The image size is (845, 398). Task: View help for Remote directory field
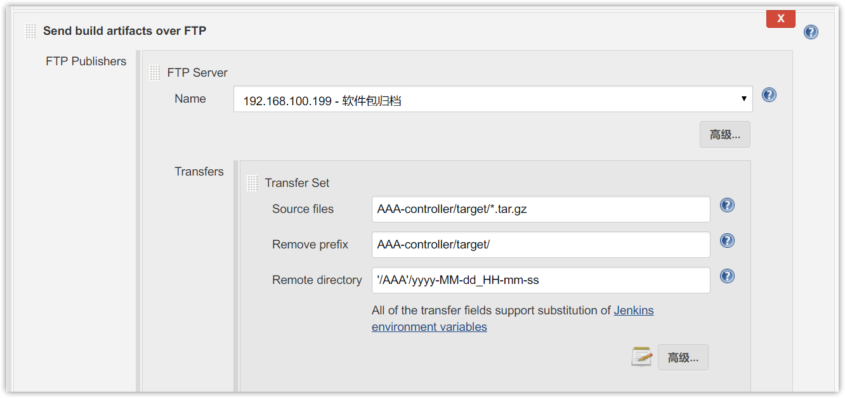pyautogui.click(x=727, y=276)
